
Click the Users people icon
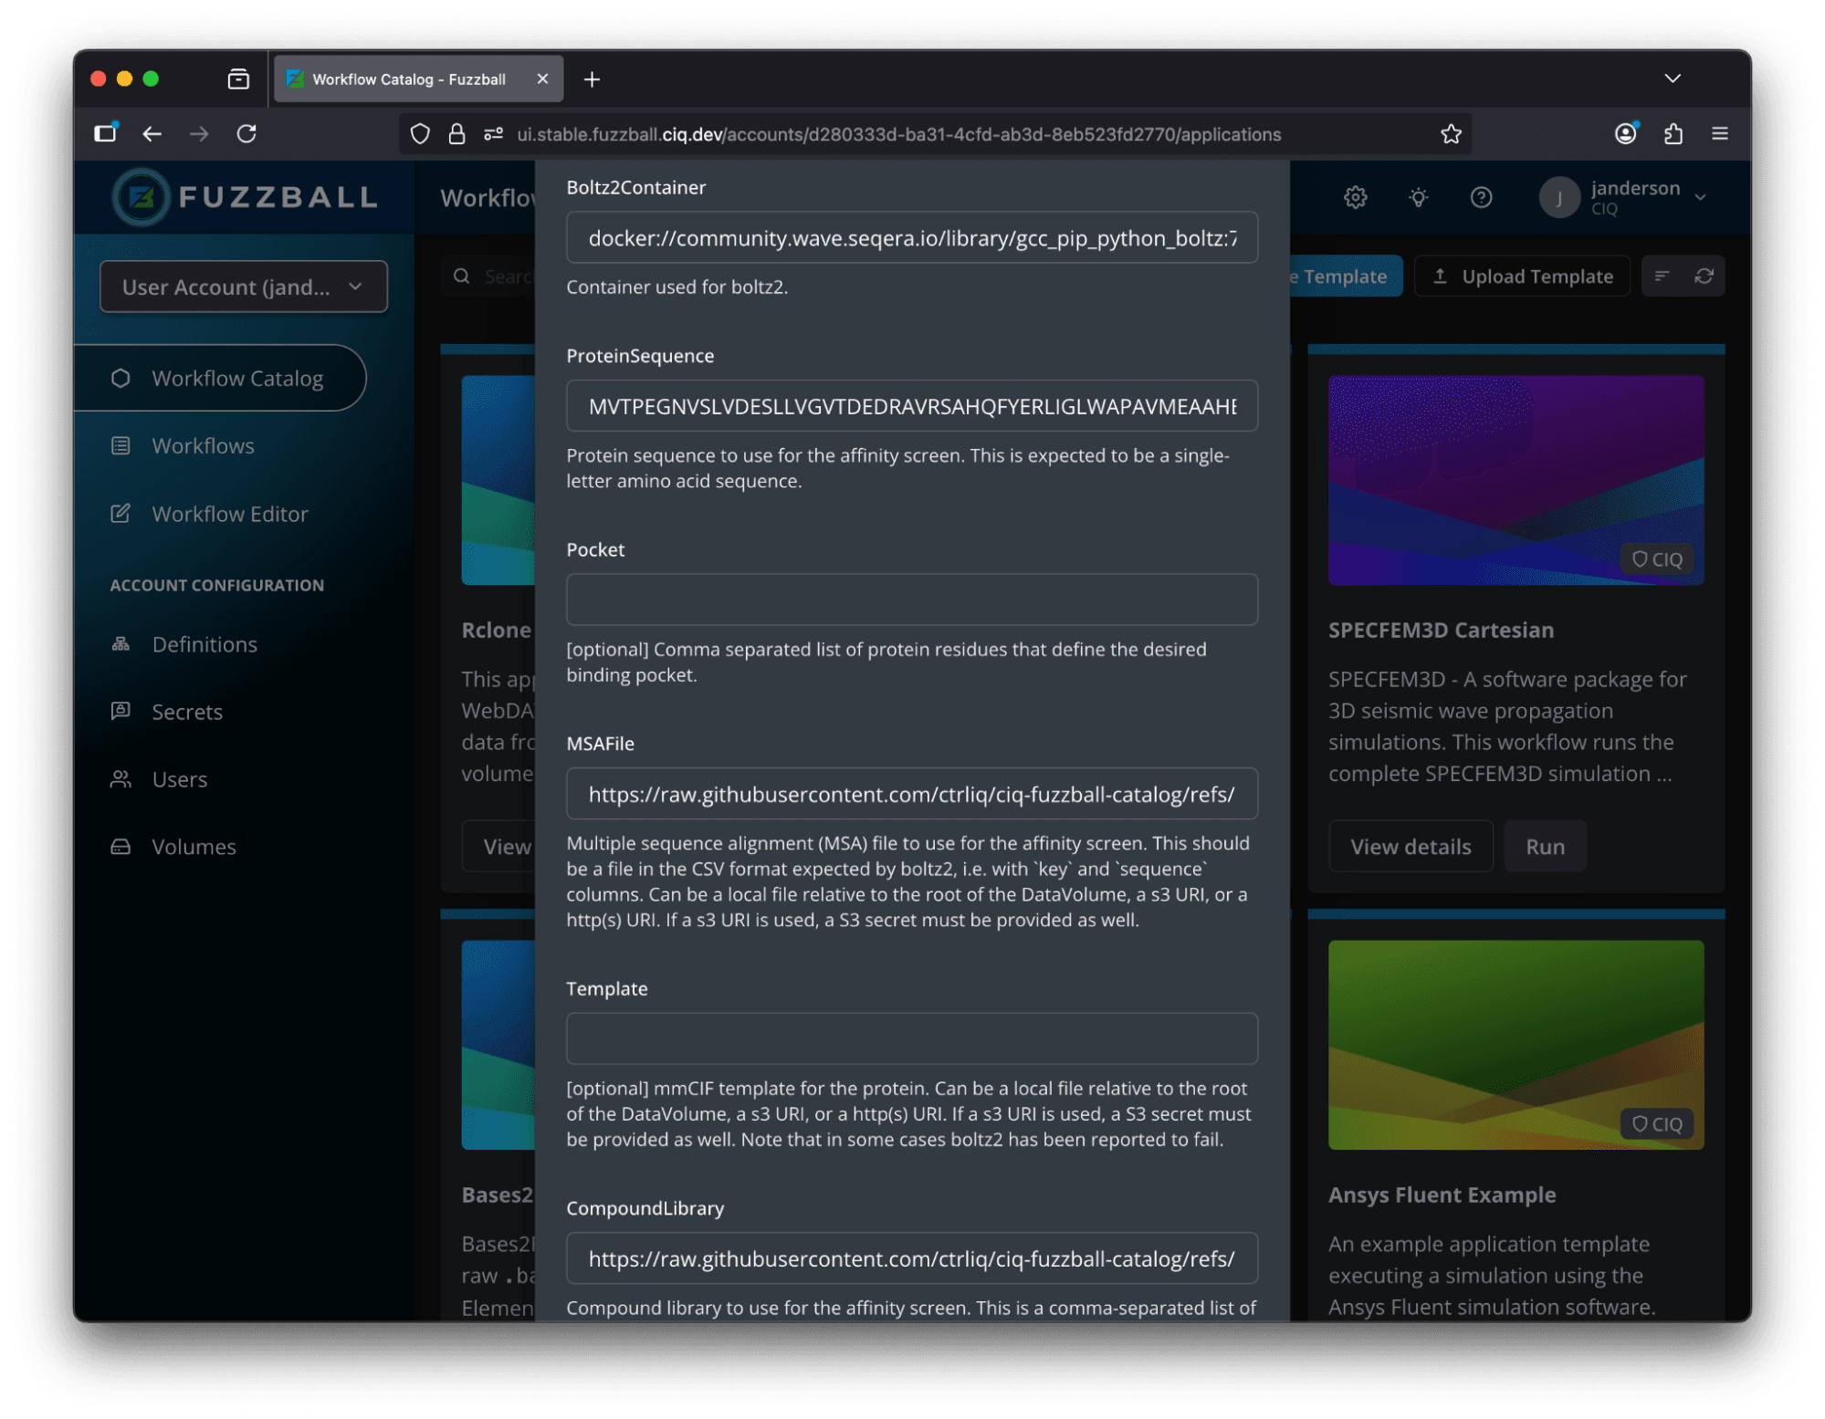coord(121,779)
